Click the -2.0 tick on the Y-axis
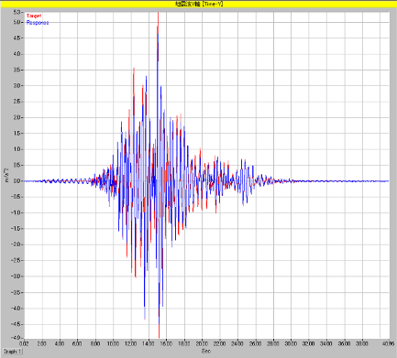This screenshot has width=397, height=358. click(17, 244)
